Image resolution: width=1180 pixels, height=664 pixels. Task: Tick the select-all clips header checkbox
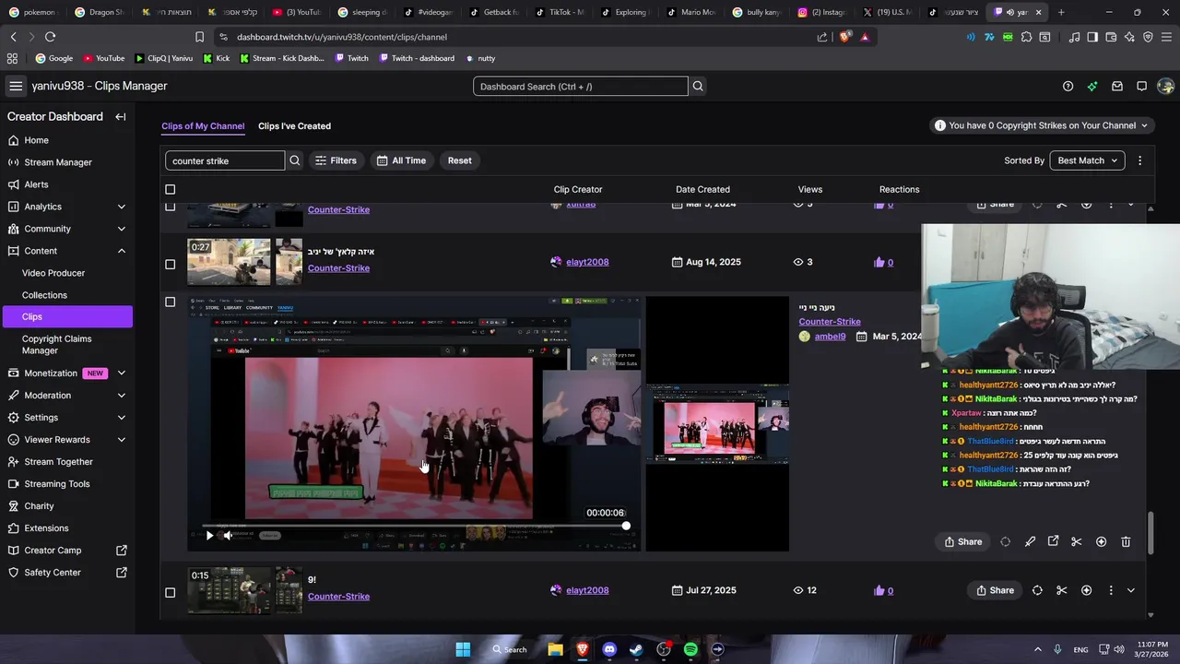click(170, 189)
